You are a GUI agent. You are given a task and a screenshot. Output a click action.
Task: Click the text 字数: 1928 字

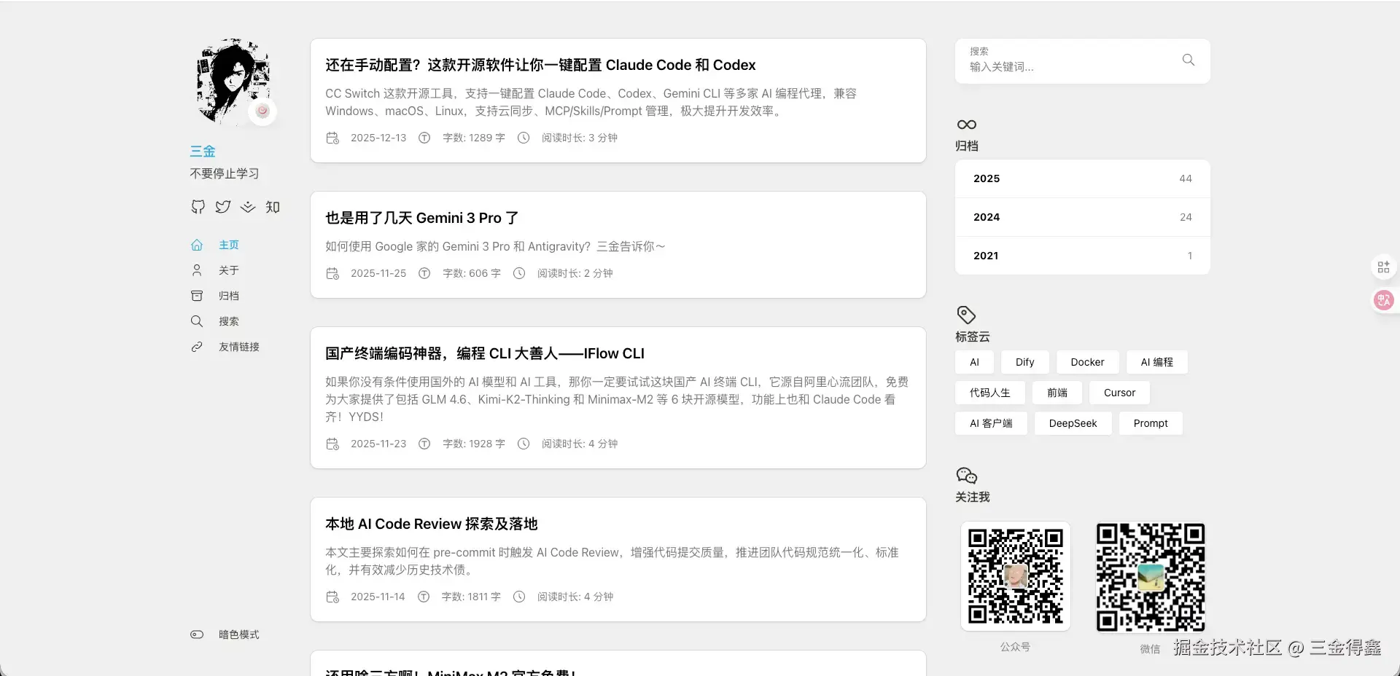click(474, 444)
